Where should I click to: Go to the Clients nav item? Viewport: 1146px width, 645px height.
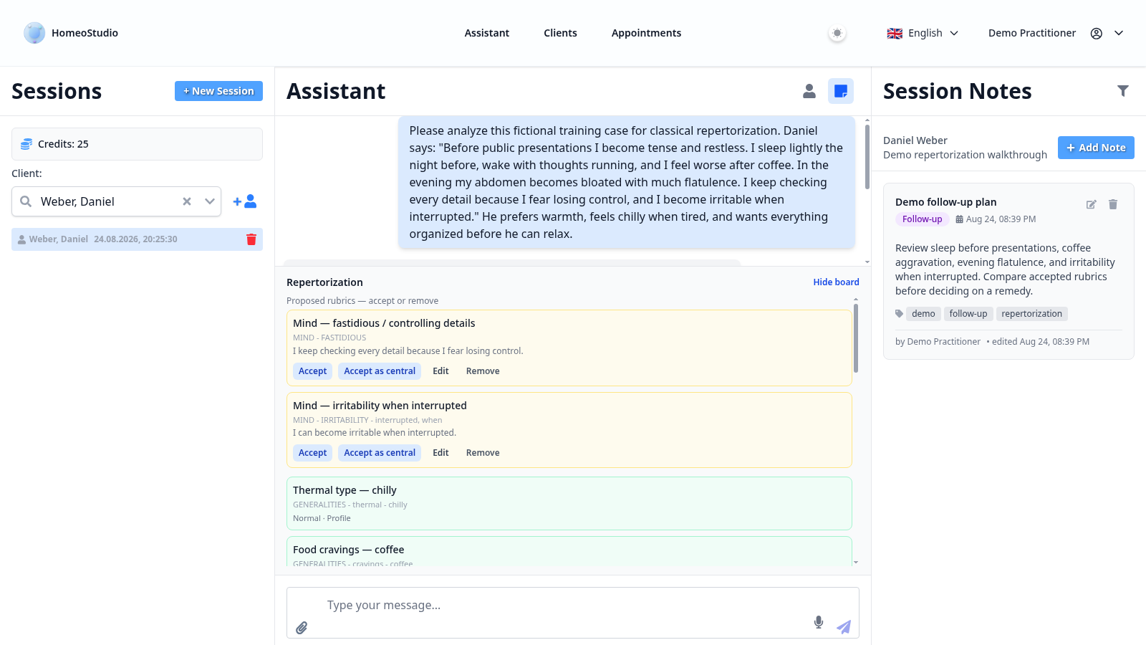560,33
